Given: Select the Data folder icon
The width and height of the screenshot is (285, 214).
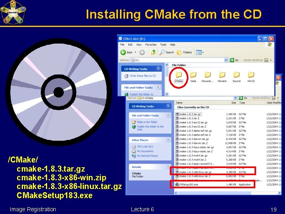Looking at the screenshot, I should pyautogui.click(x=193, y=77).
